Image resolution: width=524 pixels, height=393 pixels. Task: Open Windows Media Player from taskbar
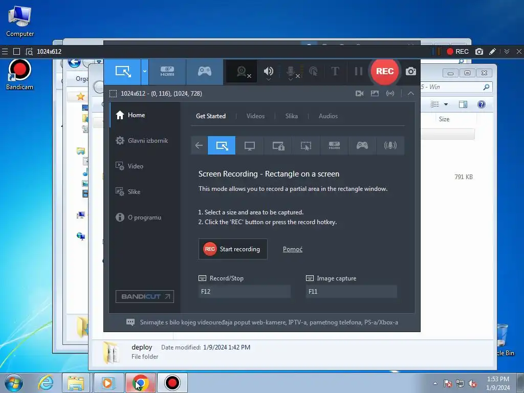coord(108,383)
